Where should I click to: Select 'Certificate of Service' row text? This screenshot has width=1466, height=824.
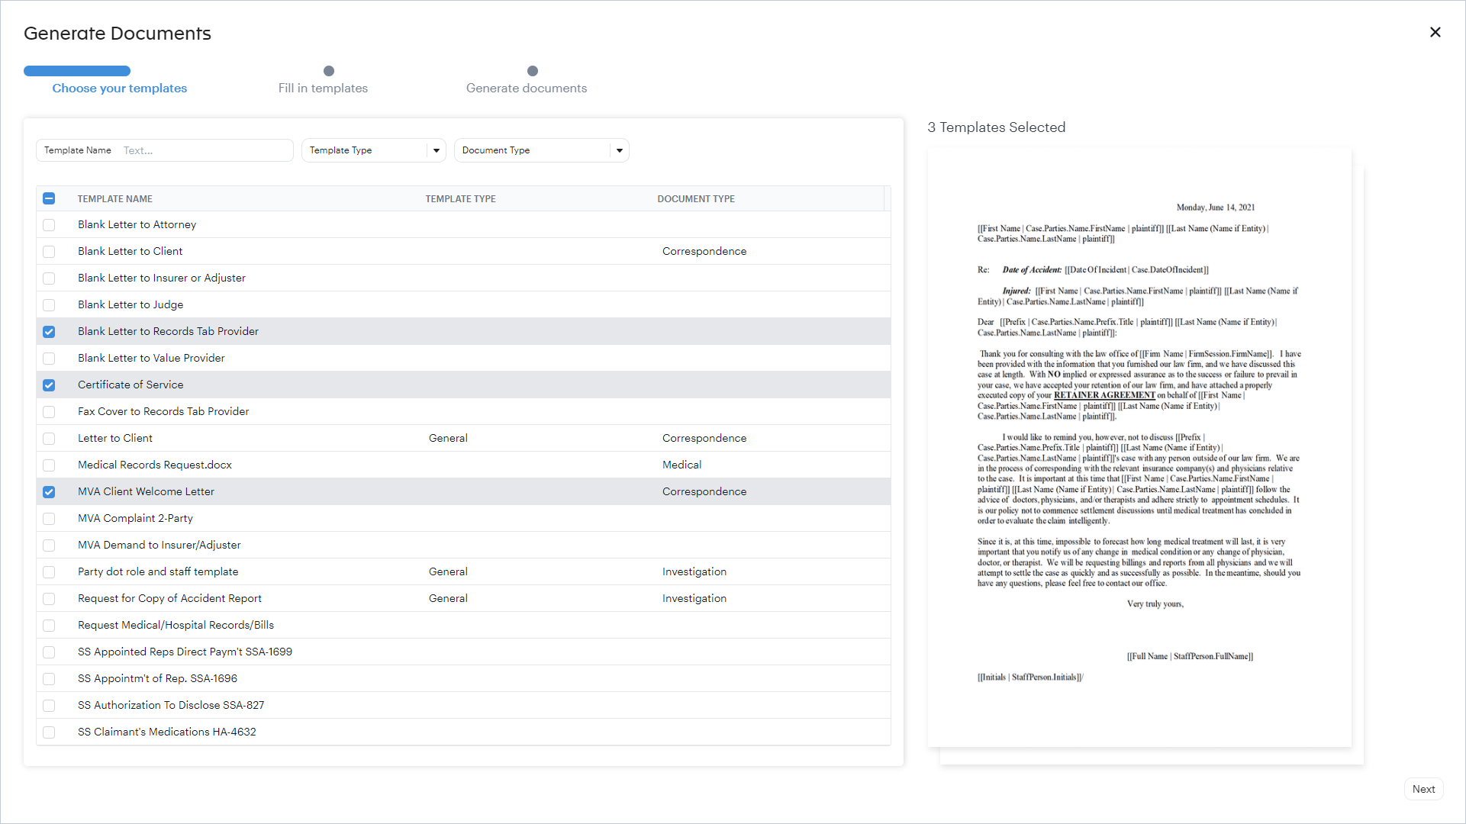130,385
